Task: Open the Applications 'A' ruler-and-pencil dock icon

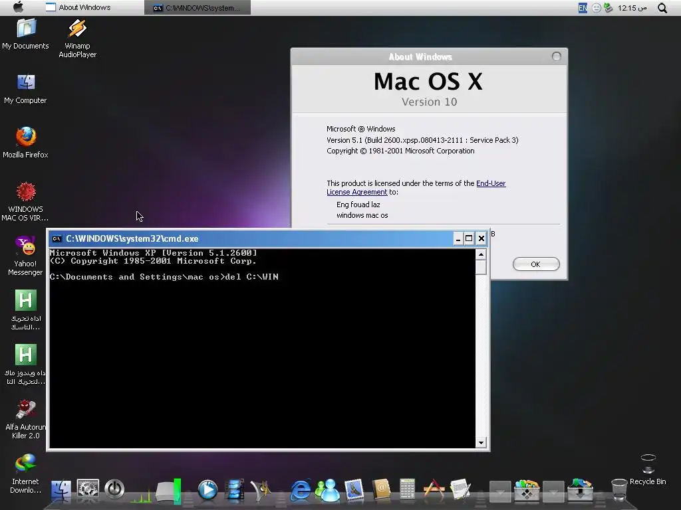Action: pyautogui.click(x=434, y=489)
